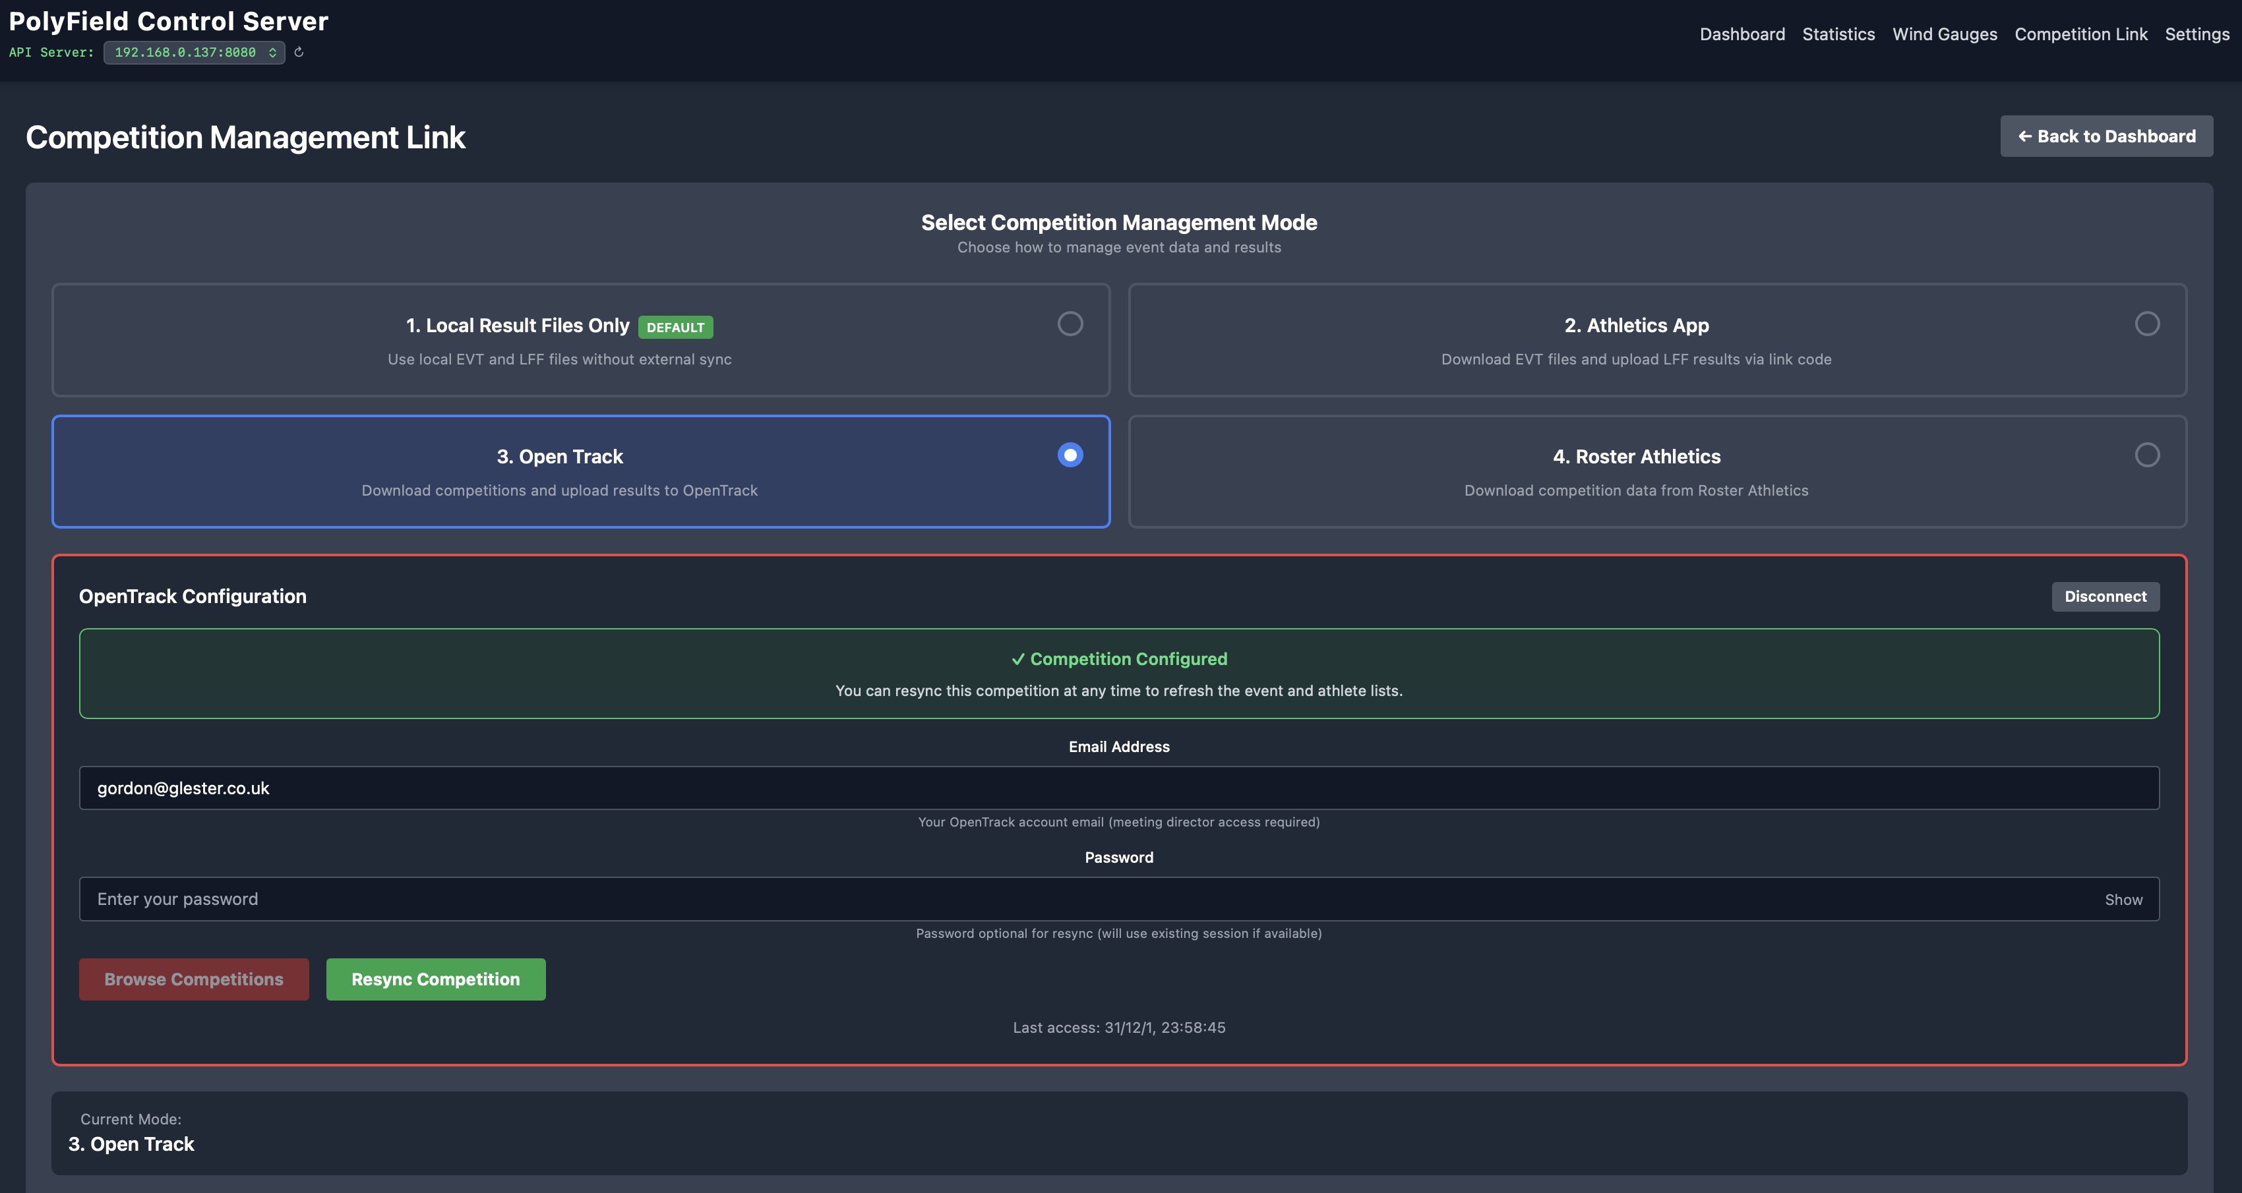The image size is (2242, 1193).
Task: Click the Back to Dashboard button
Action: (x=2106, y=136)
